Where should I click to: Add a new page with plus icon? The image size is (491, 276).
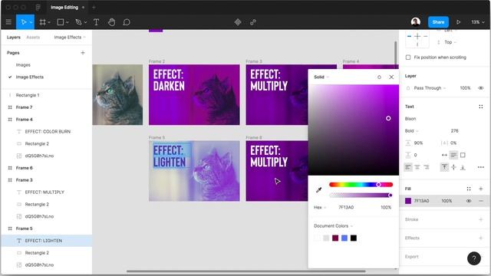pyautogui.click(x=83, y=53)
